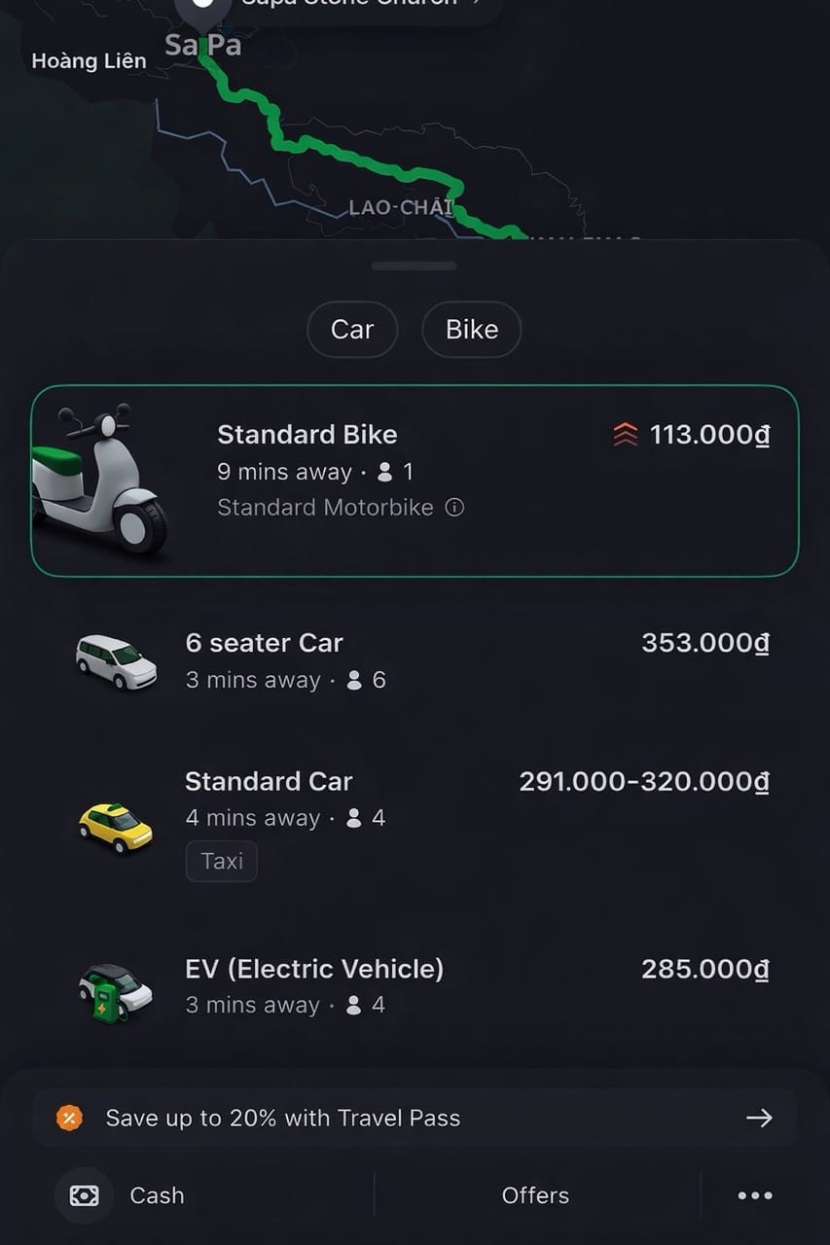The image size is (830, 1245).
Task: Tap the orange Travel Pass discount icon
Action: [x=69, y=1119]
